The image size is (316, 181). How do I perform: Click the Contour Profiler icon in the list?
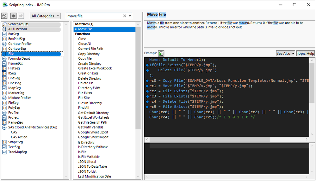(x=4, y=44)
